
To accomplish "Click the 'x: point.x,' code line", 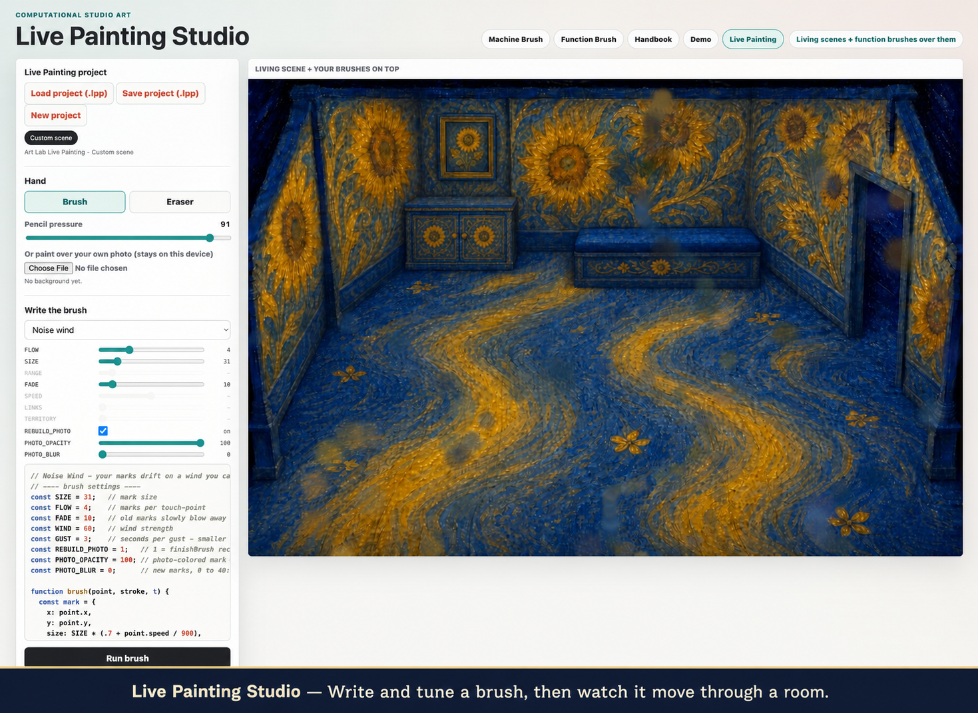I will coord(69,612).
